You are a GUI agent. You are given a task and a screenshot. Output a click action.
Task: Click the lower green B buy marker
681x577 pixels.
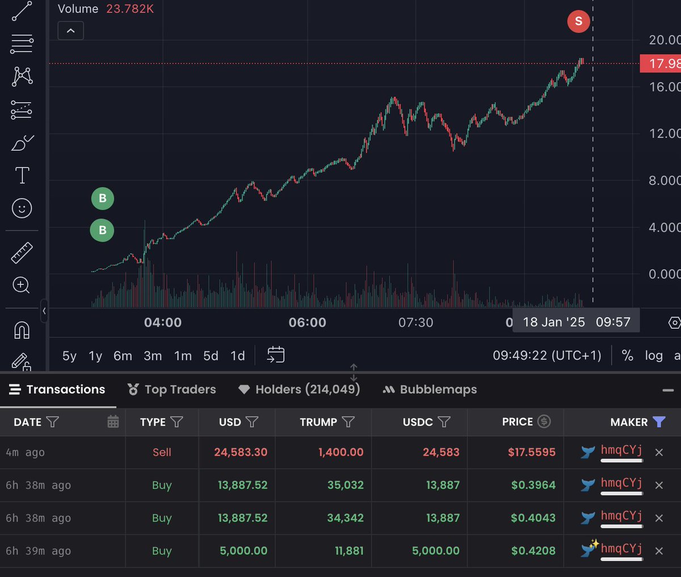point(103,230)
